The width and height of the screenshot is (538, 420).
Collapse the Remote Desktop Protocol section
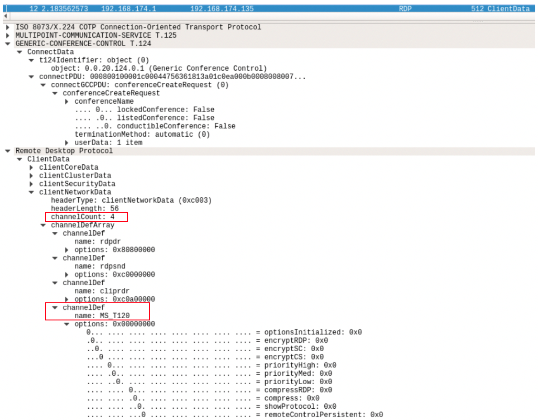pyautogui.click(x=8, y=151)
